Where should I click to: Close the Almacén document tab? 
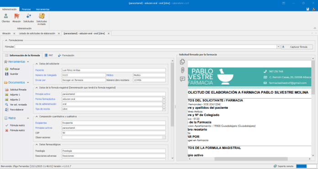[x=14, y=34]
